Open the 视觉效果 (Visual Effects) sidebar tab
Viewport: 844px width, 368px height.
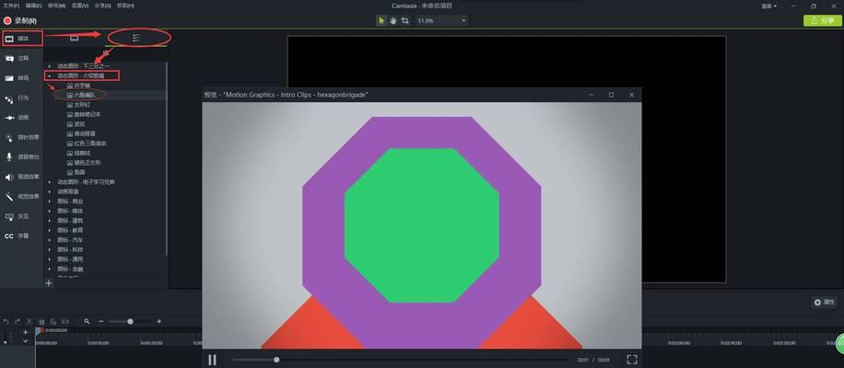(21, 197)
